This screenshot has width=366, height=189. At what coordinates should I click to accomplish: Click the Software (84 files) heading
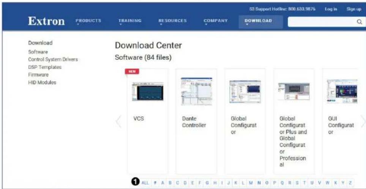[x=143, y=57]
